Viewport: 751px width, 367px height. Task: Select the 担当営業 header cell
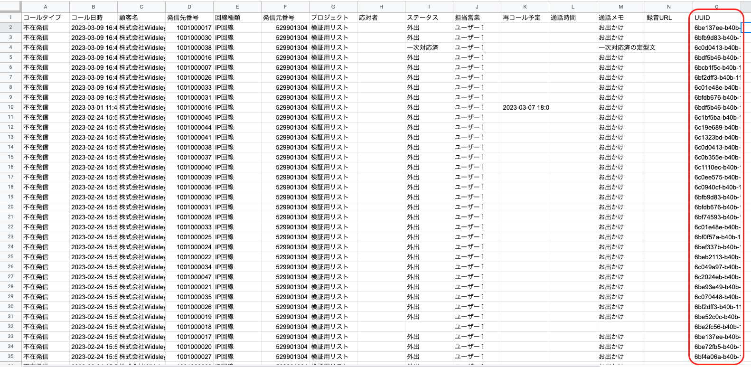(x=477, y=18)
